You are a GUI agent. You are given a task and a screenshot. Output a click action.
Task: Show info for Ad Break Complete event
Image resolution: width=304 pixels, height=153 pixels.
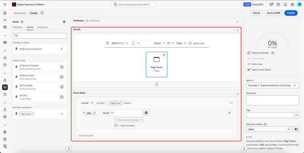(x=62, y=67)
